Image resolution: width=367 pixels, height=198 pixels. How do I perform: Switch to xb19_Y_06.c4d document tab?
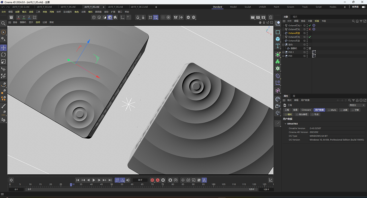(115, 7)
